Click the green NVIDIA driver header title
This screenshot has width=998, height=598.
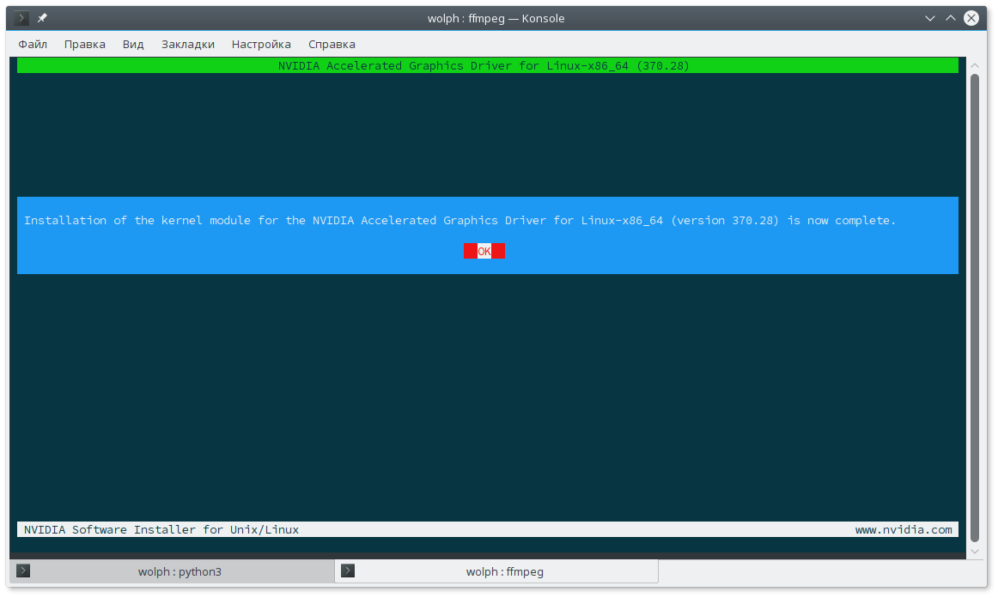pos(484,65)
